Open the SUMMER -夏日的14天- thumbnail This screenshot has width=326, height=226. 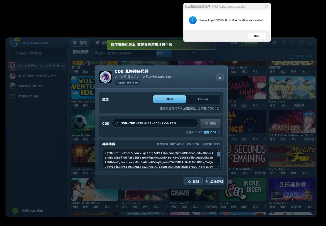[x=94, y=189]
